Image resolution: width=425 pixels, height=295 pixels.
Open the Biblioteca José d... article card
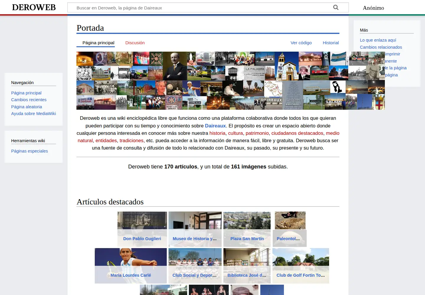(x=247, y=266)
